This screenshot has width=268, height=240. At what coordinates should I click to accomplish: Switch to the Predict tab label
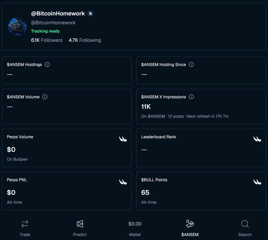click(80, 234)
